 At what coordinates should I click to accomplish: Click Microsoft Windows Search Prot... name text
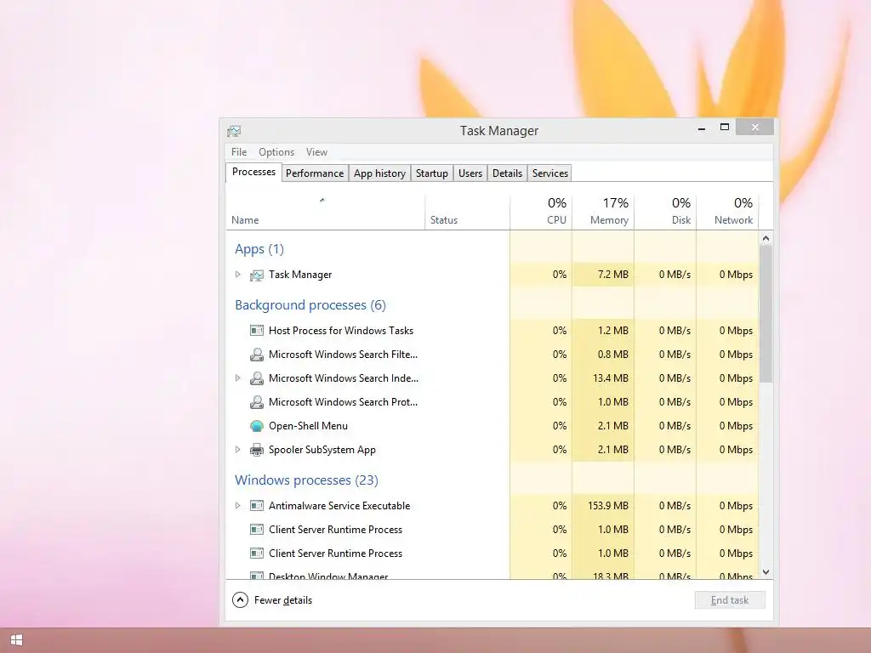point(344,402)
